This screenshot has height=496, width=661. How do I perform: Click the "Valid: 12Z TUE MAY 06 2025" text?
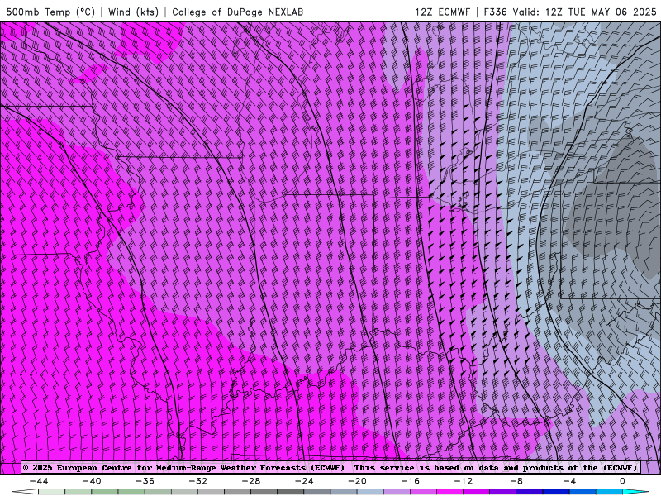[x=584, y=12]
